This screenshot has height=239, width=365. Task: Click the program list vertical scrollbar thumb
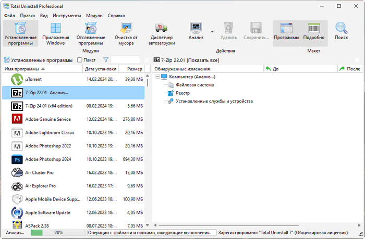[148, 83]
